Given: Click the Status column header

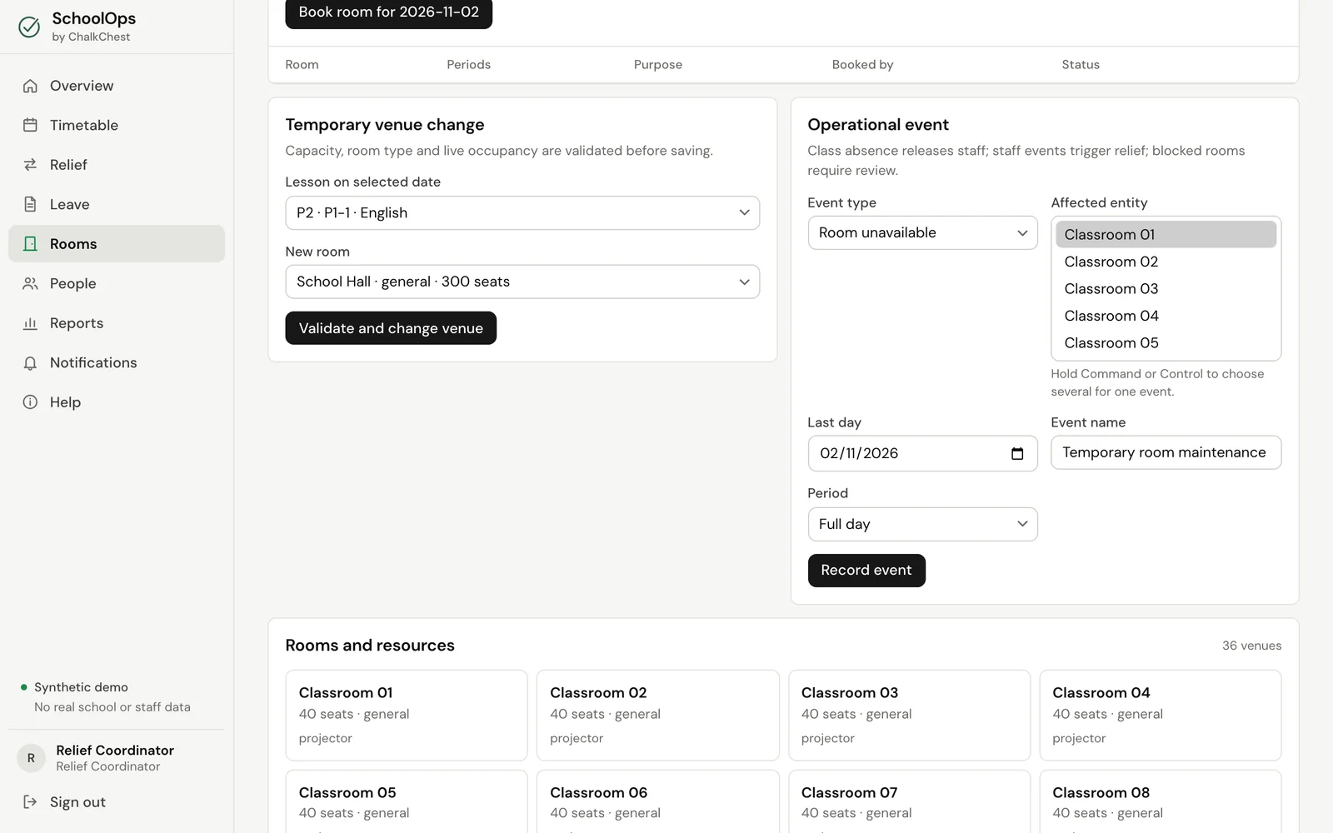Looking at the screenshot, I should coord(1081,65).
